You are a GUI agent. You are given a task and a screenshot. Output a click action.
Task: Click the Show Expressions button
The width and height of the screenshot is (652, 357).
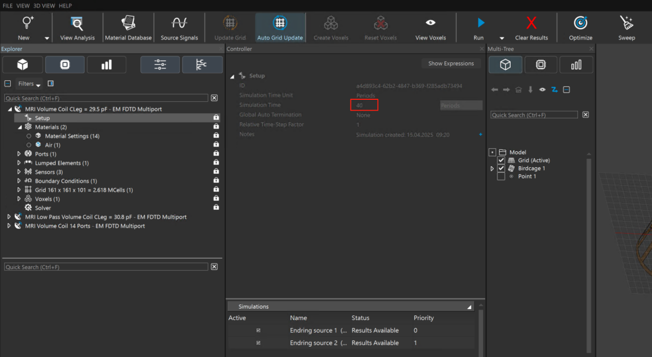coord(451,63)
